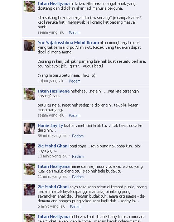This screenshot has height=222, width=174.
Task: Click Intan Hezliyana's avatar beside 'hanie dan zie' comment
Action: click(x=29, y=169)
